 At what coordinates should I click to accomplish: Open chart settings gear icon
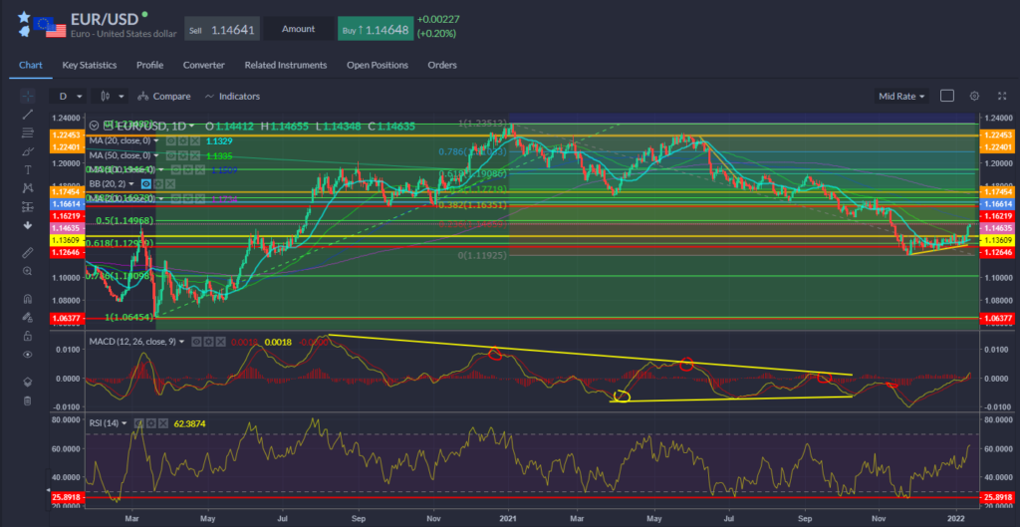974,96
